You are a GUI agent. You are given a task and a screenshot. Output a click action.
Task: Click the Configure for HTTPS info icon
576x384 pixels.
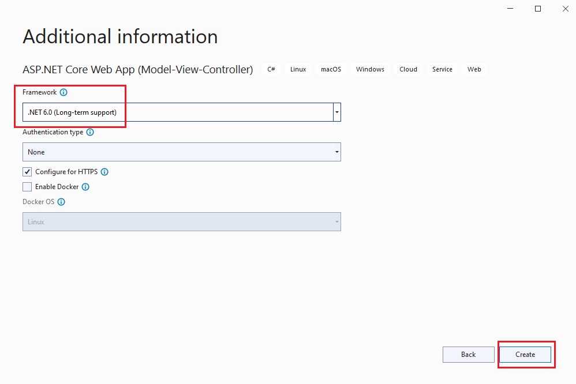(104, 172)
